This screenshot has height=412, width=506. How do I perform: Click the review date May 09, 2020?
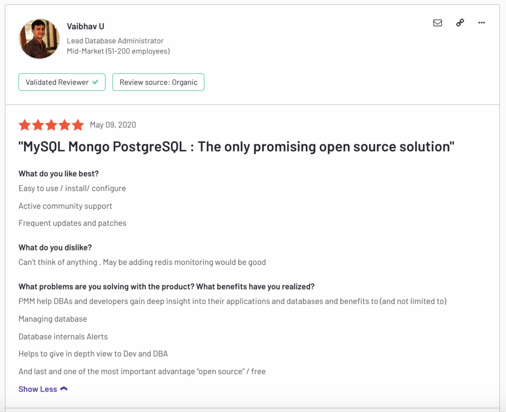point(113,125)
